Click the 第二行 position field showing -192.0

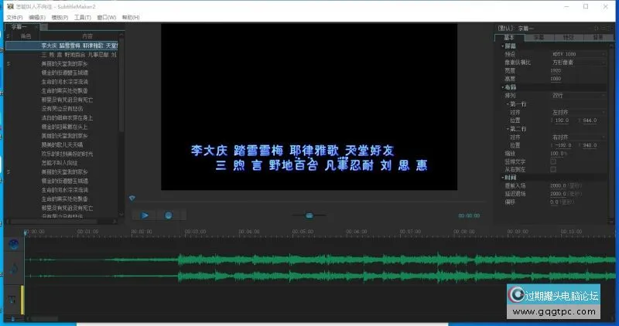pyautogui.click(x=563, y=145)
